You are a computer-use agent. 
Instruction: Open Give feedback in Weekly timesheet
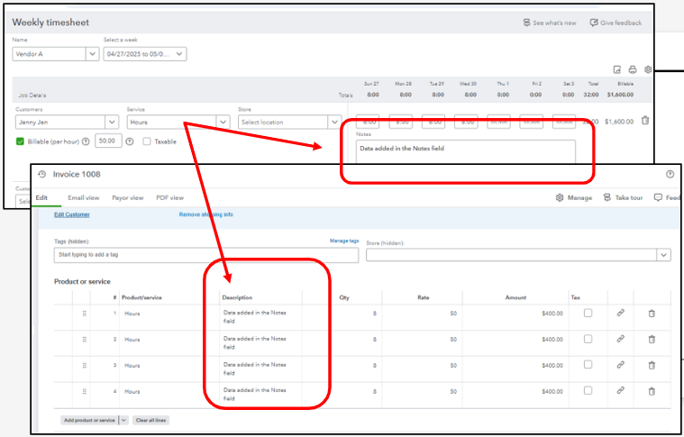coord(616,23)
